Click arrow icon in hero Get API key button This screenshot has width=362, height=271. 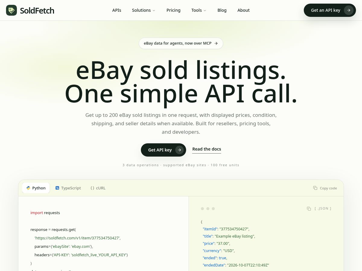tap(179, 150)
